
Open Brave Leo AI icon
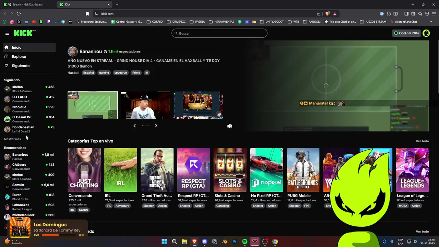pos(420,14)
